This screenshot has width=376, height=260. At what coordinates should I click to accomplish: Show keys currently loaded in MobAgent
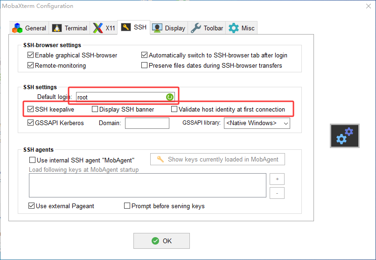[217, 159]
